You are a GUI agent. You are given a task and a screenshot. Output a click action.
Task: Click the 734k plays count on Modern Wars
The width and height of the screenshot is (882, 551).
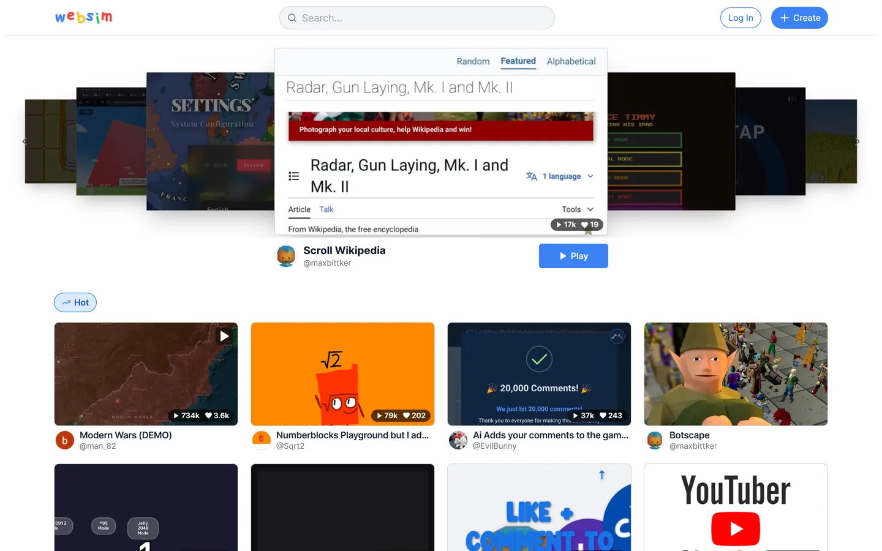pyautogui.click(x=186, y=416)
